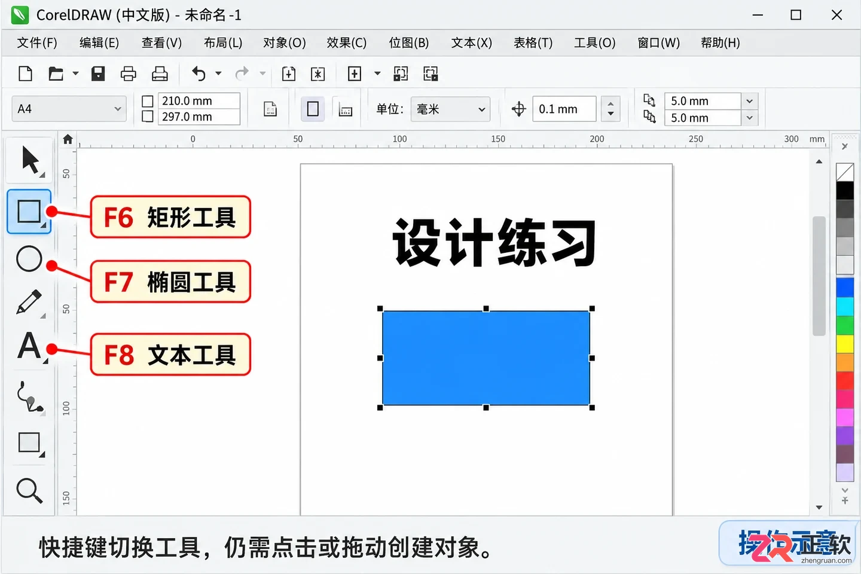This screenshot has width=861, height=574.
Task: Expand the undo history dropdown arrow
Action: 218,74
